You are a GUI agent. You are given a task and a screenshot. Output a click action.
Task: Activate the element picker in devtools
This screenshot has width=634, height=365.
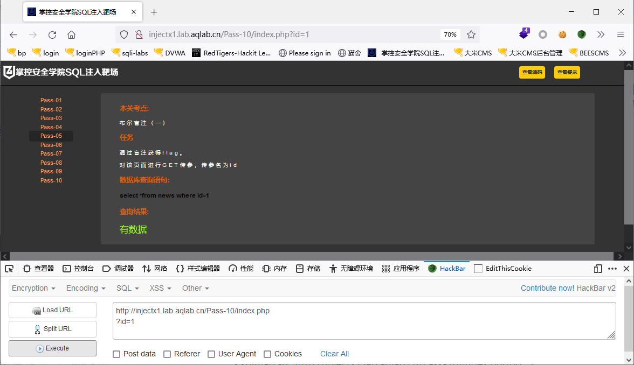[9, 269]
